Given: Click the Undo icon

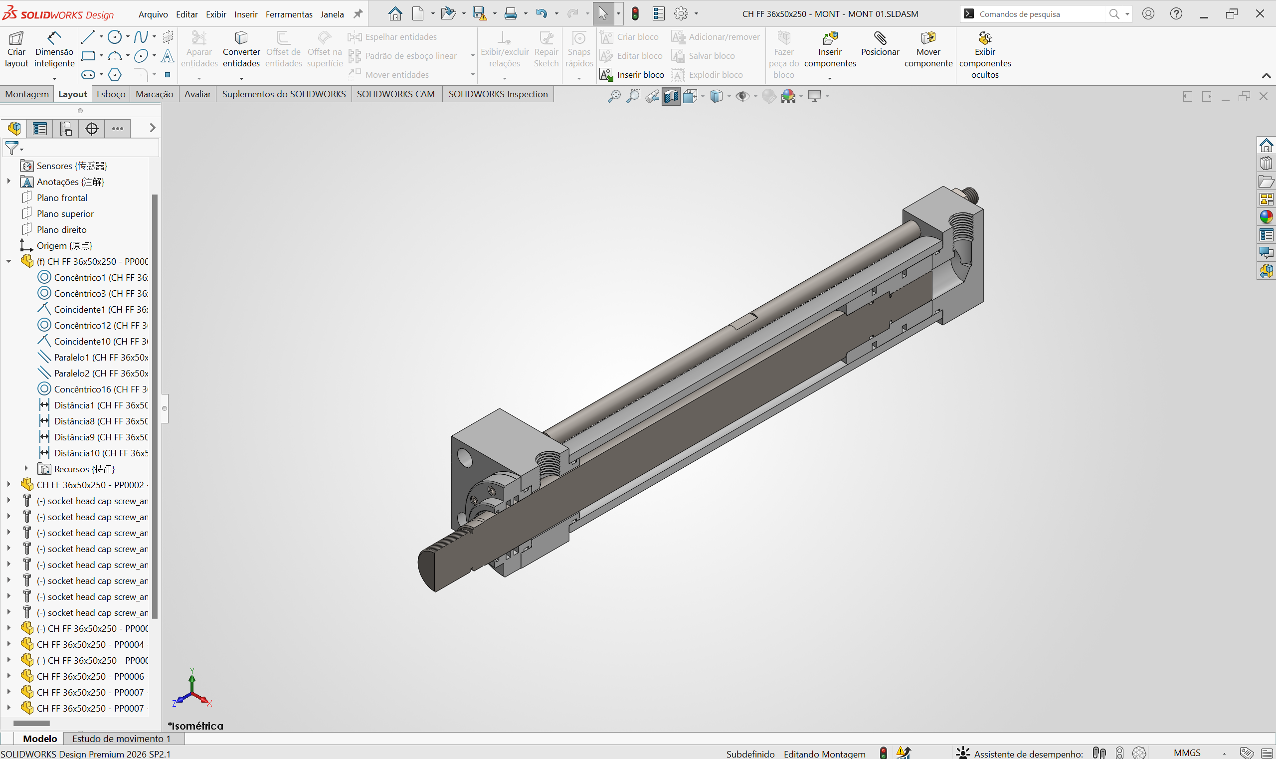Looking at the screenshot, I should pyautogui.click(x=542, y=14).
